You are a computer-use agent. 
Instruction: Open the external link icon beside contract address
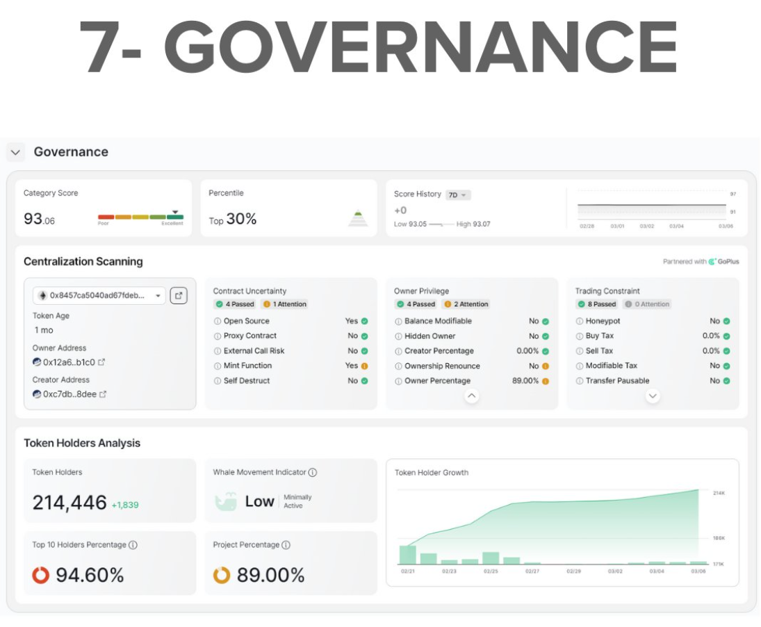click(x=179, y=296)
